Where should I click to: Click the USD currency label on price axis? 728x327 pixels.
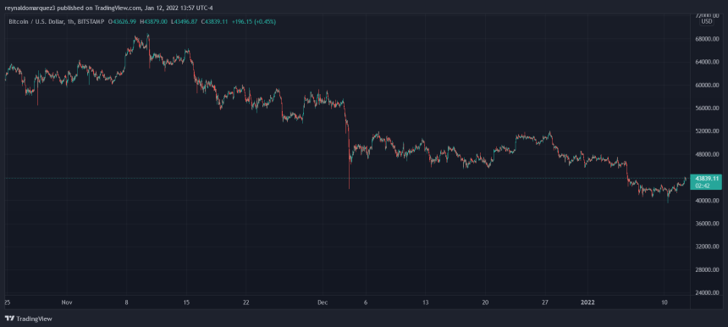[x=707, y=21]
